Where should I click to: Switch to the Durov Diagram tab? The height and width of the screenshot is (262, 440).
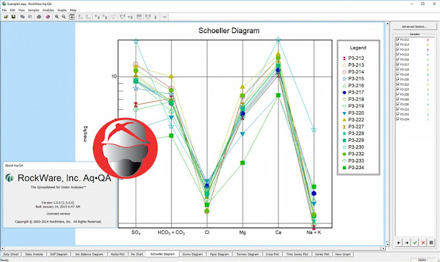pyautogui.click(x=192, y=254)
